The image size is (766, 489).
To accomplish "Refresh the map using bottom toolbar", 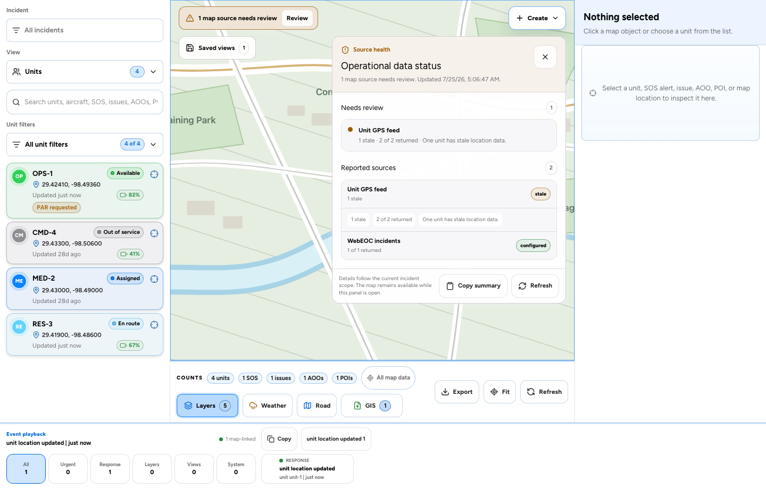I will coord(544,392).
